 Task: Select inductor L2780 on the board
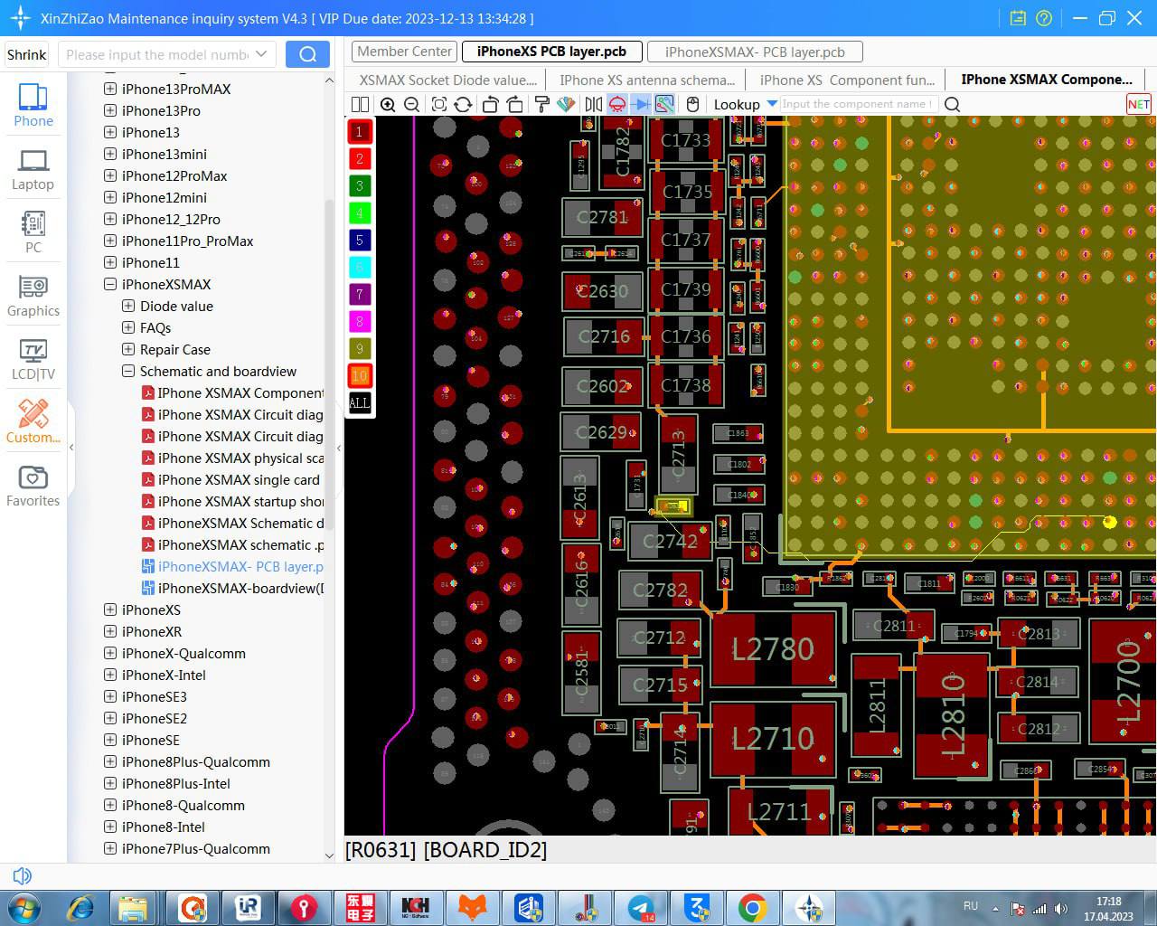point(773,649)
